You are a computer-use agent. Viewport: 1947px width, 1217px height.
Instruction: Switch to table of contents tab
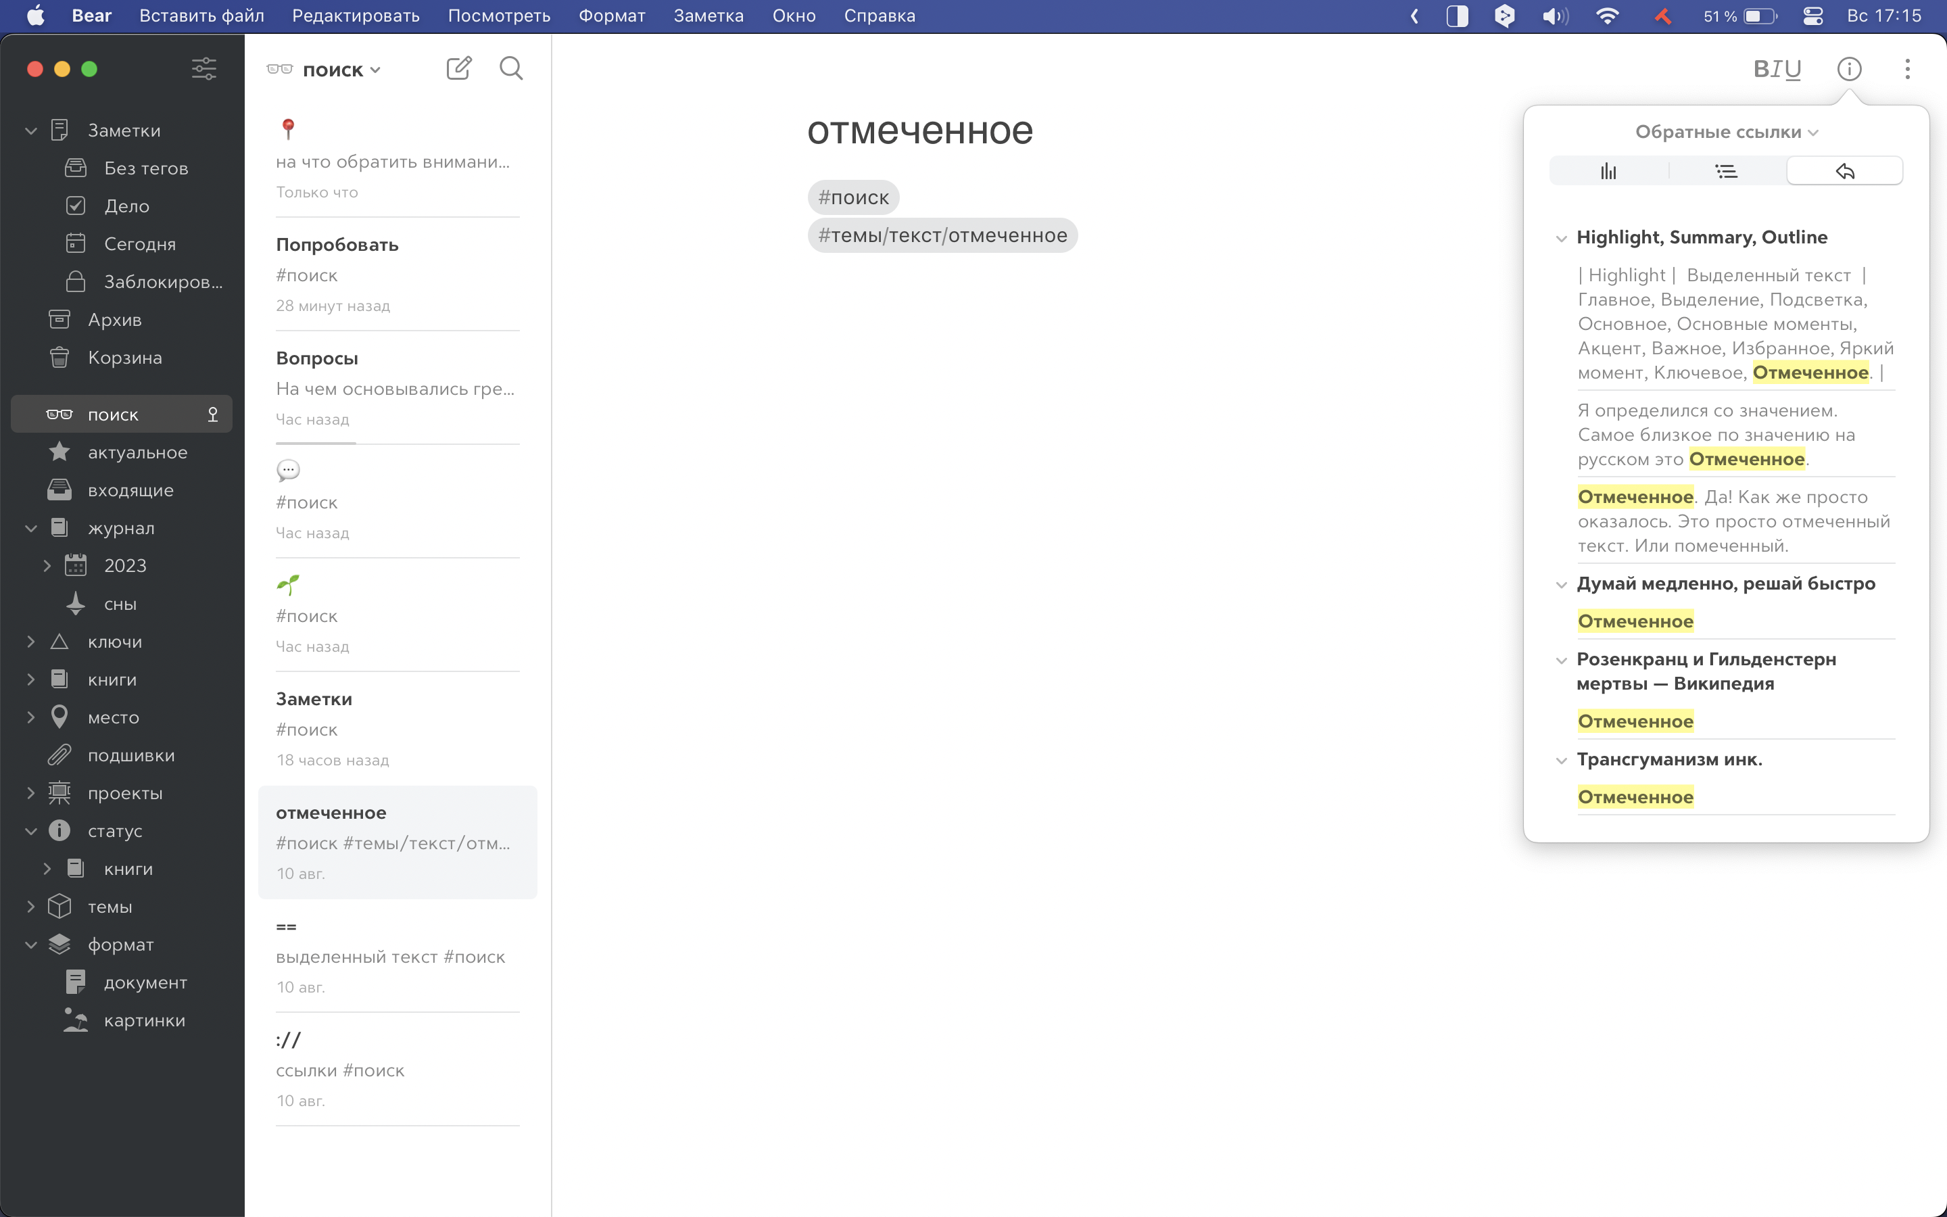coord(1727,170)
